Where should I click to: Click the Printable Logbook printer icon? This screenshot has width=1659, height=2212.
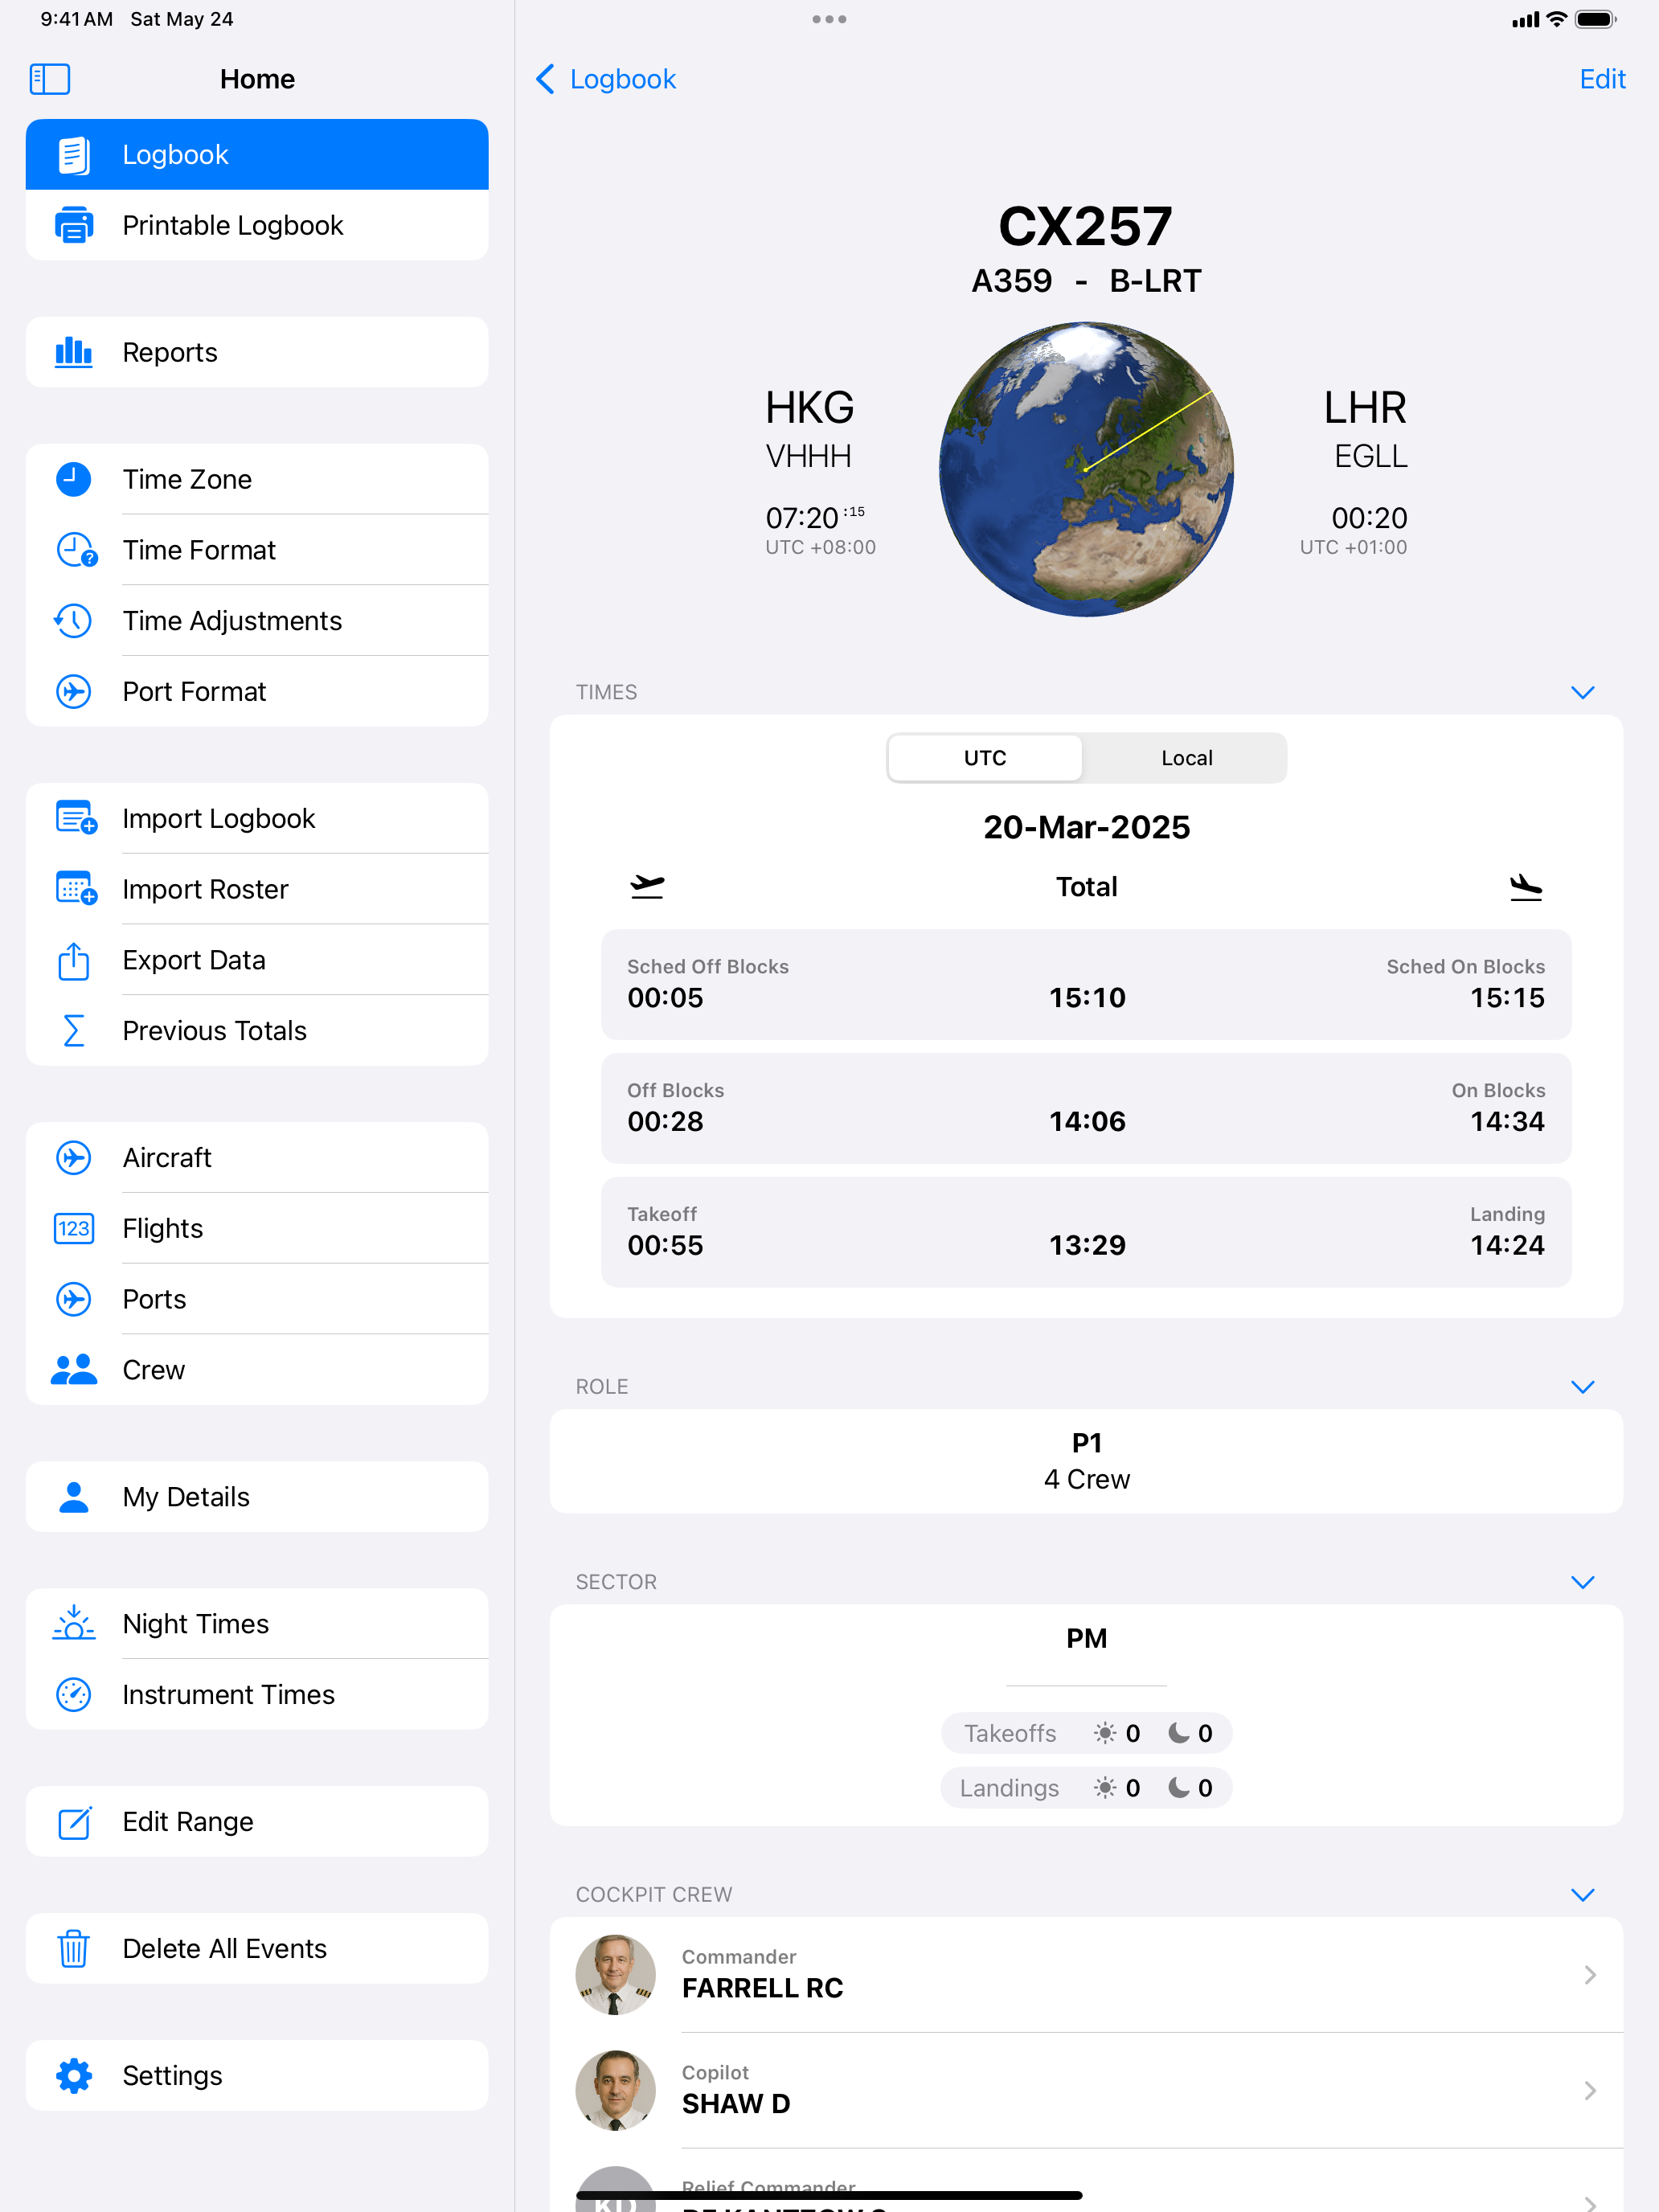click(x=74, y=225)
